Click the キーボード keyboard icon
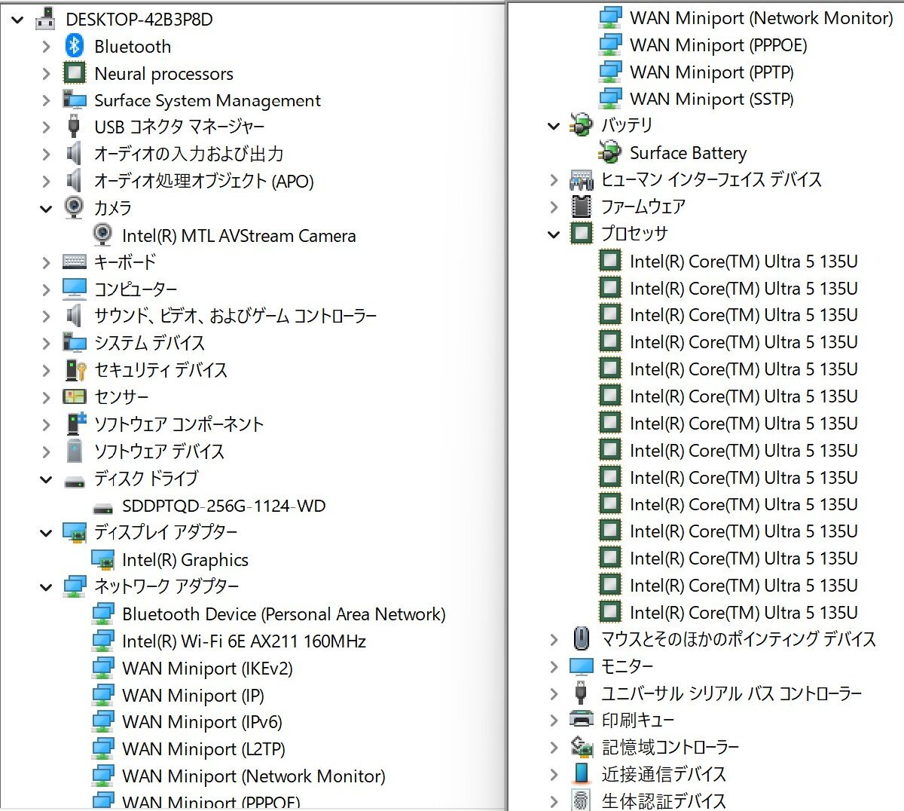Image resolution: width=904 pixels, height=811 pixels. (74, 262)
